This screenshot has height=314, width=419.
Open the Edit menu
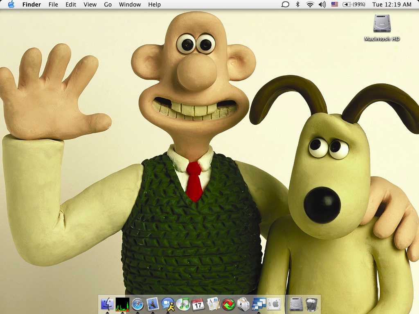71,4
